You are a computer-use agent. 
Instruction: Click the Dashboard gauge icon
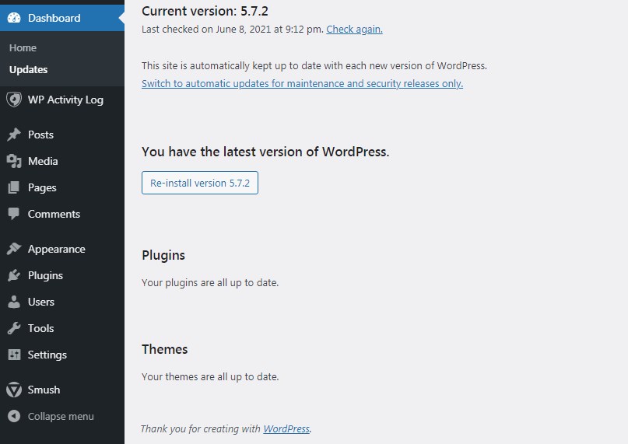pos(14,18)
